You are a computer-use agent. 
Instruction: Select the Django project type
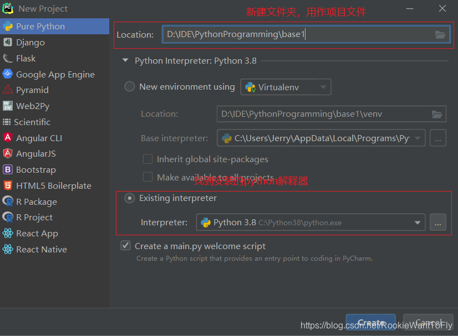click(55, 42)
